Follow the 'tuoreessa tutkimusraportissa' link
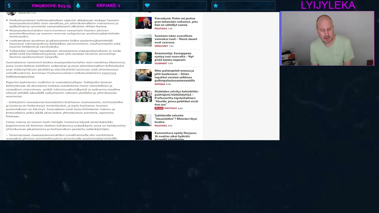379x213 pixels. coord(61,75)
